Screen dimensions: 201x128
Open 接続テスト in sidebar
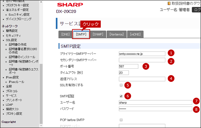12,109
